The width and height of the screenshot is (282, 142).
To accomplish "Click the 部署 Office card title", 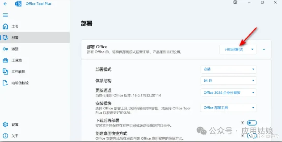I will (97, 47).
